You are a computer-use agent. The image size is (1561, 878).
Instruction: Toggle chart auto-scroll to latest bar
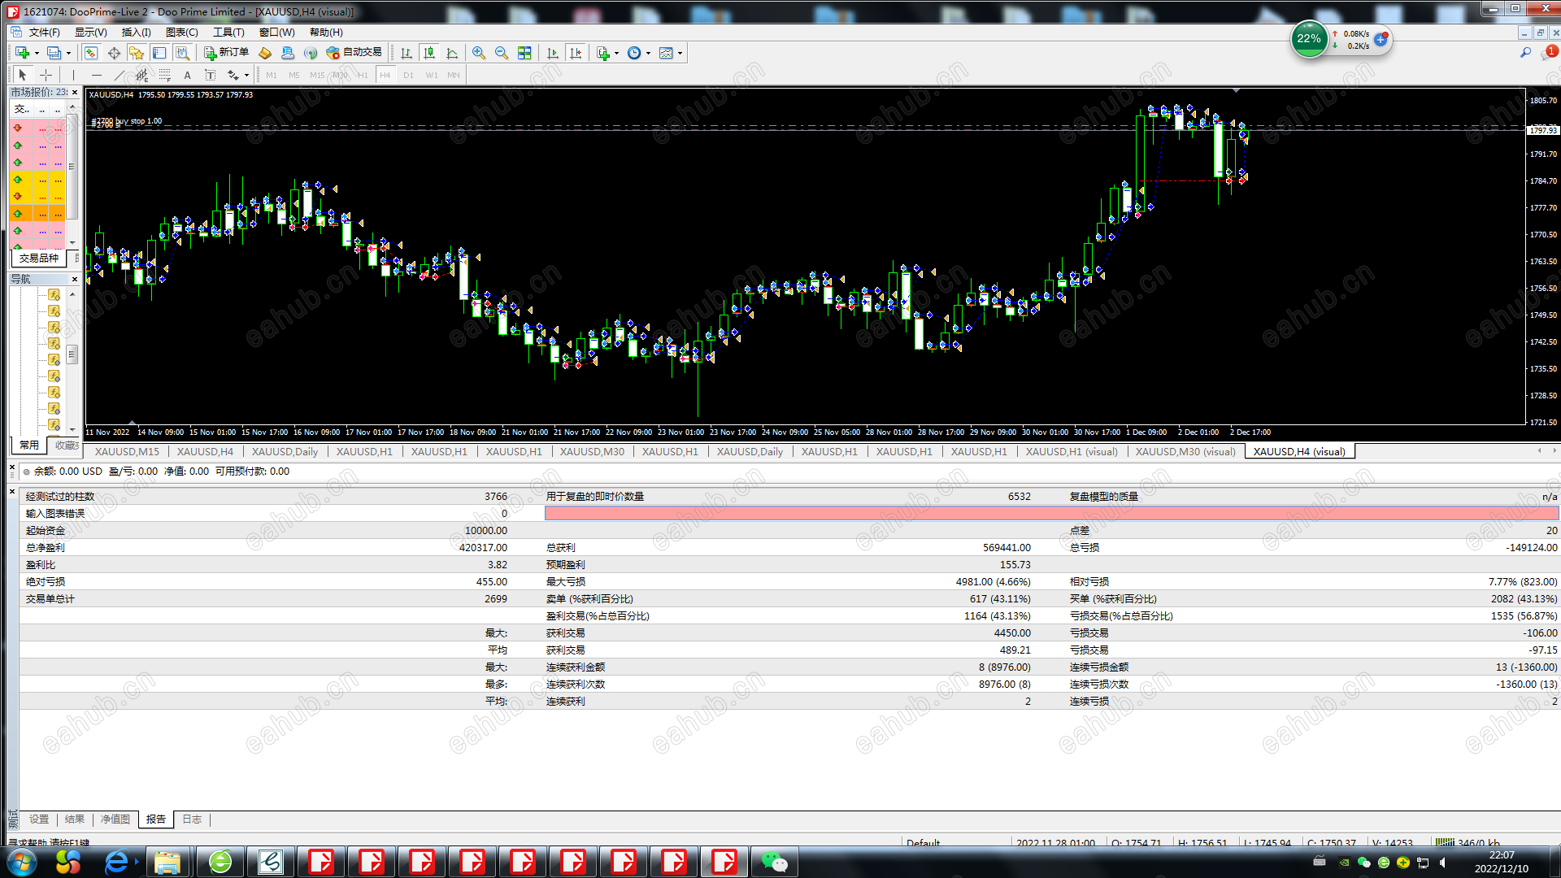coord(553,53)
